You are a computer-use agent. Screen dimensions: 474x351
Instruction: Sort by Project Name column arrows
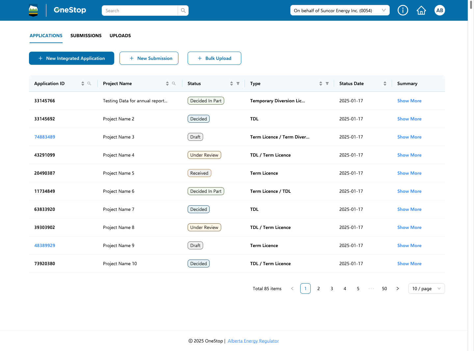click(167, 84)
